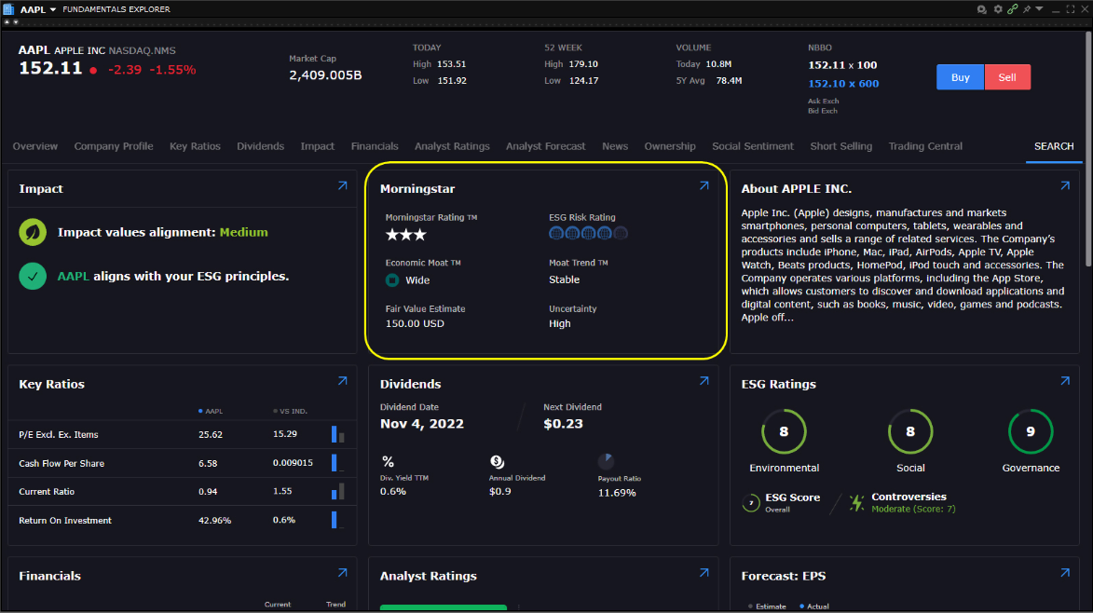Toggle the green window link chain icon
This screenshot has width=1093, height=613.
1012,9
